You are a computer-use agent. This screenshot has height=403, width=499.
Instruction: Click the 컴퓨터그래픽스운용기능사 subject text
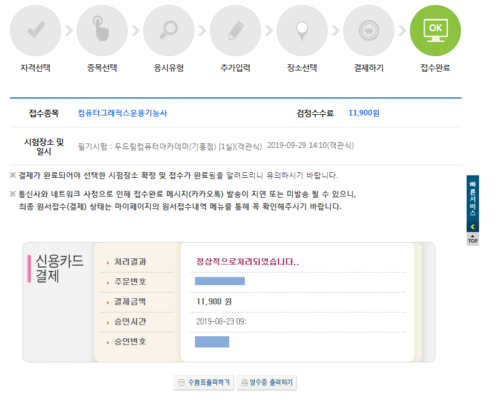[x=123, y=113]
